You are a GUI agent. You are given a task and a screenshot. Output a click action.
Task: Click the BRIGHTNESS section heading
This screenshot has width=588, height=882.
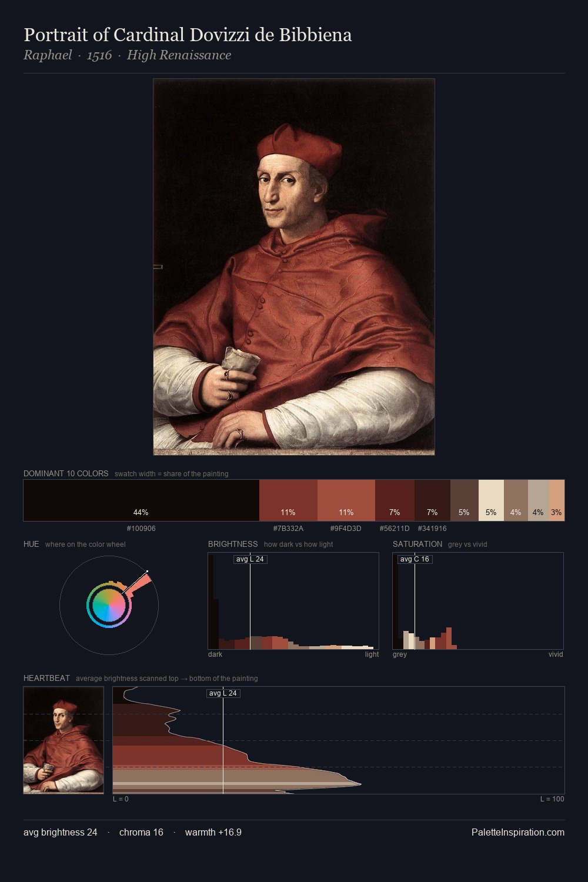pyautogui.click(x=233, y=544)
